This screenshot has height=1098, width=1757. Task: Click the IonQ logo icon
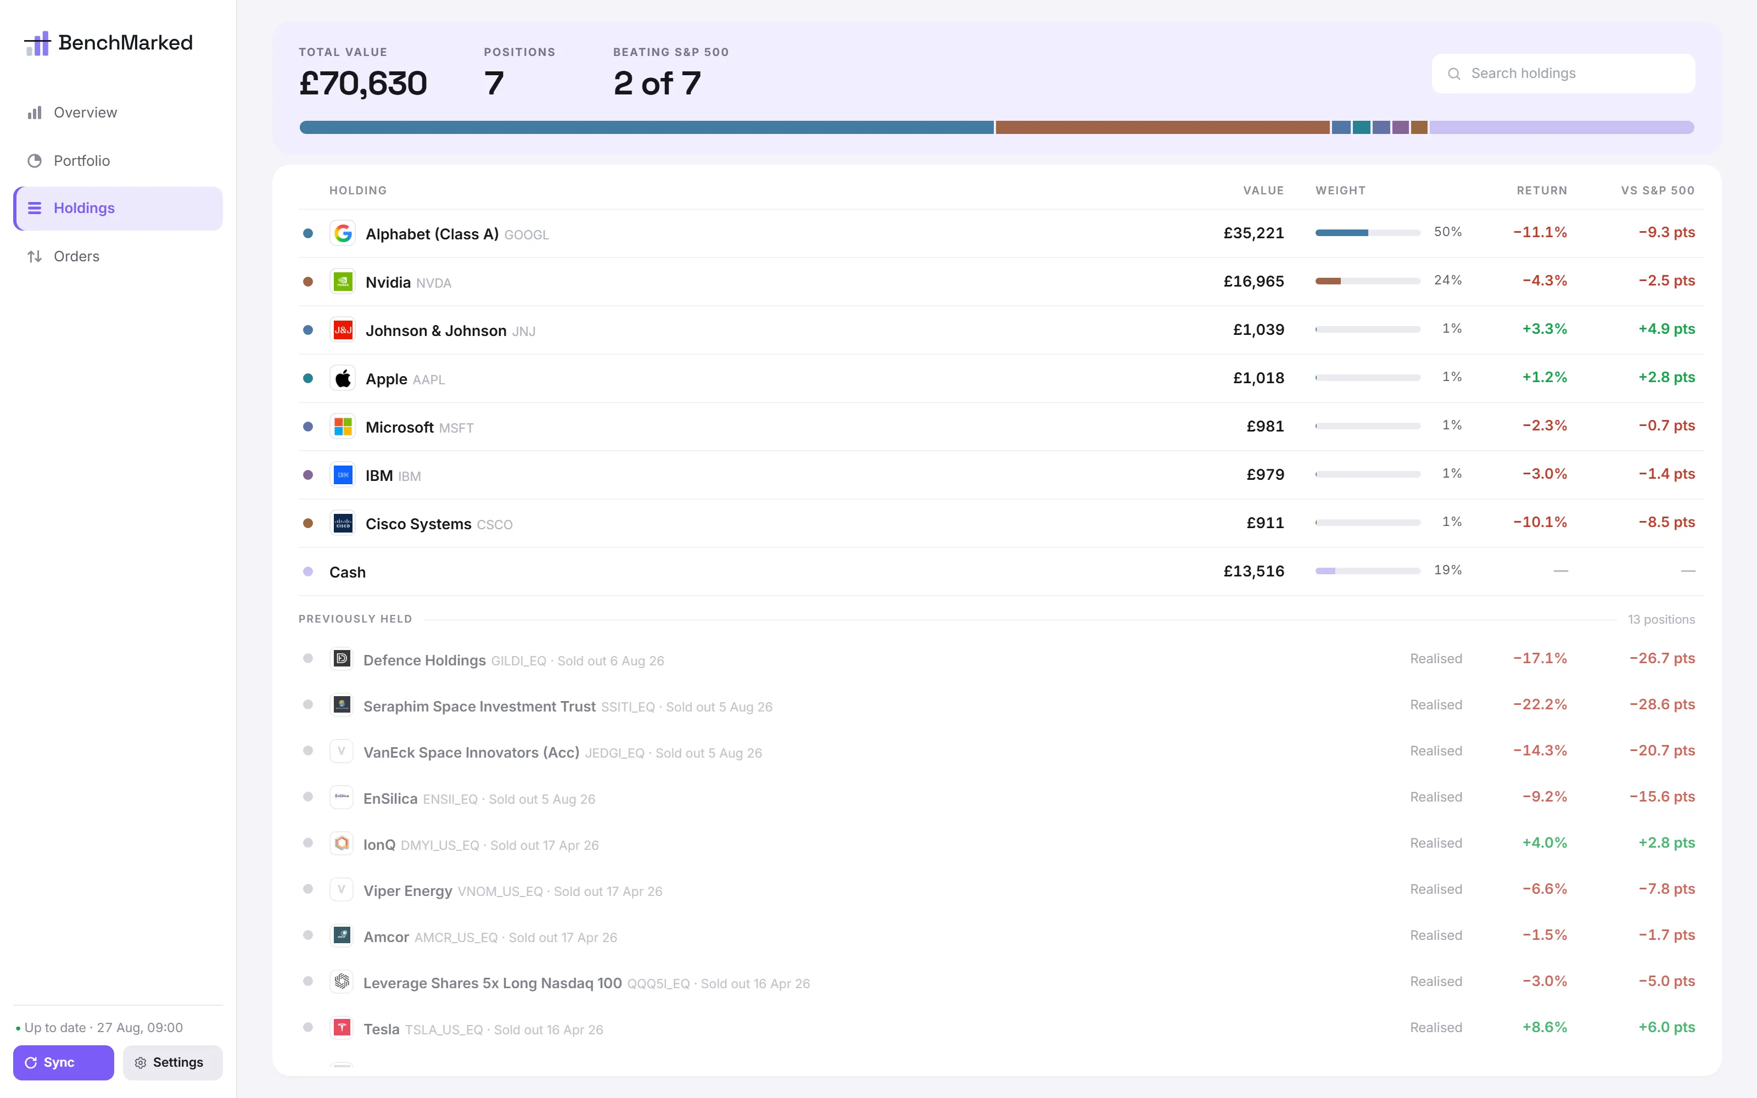[x=342, y=843]
